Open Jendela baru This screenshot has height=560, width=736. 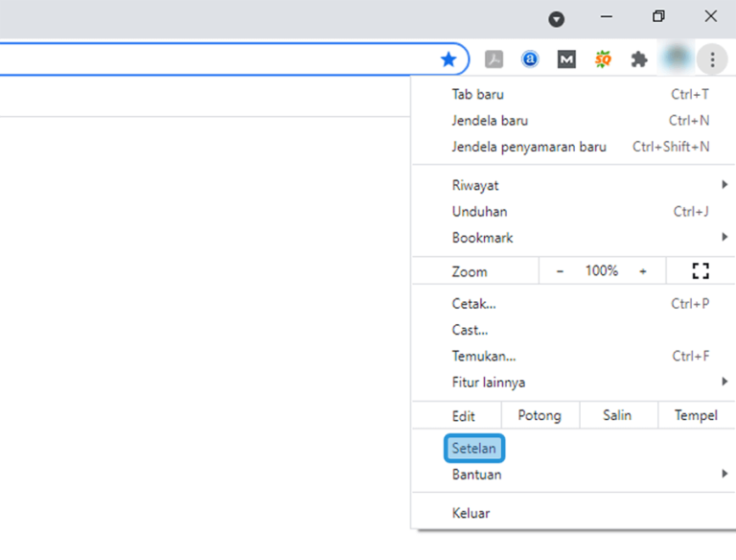coord(574,121)
